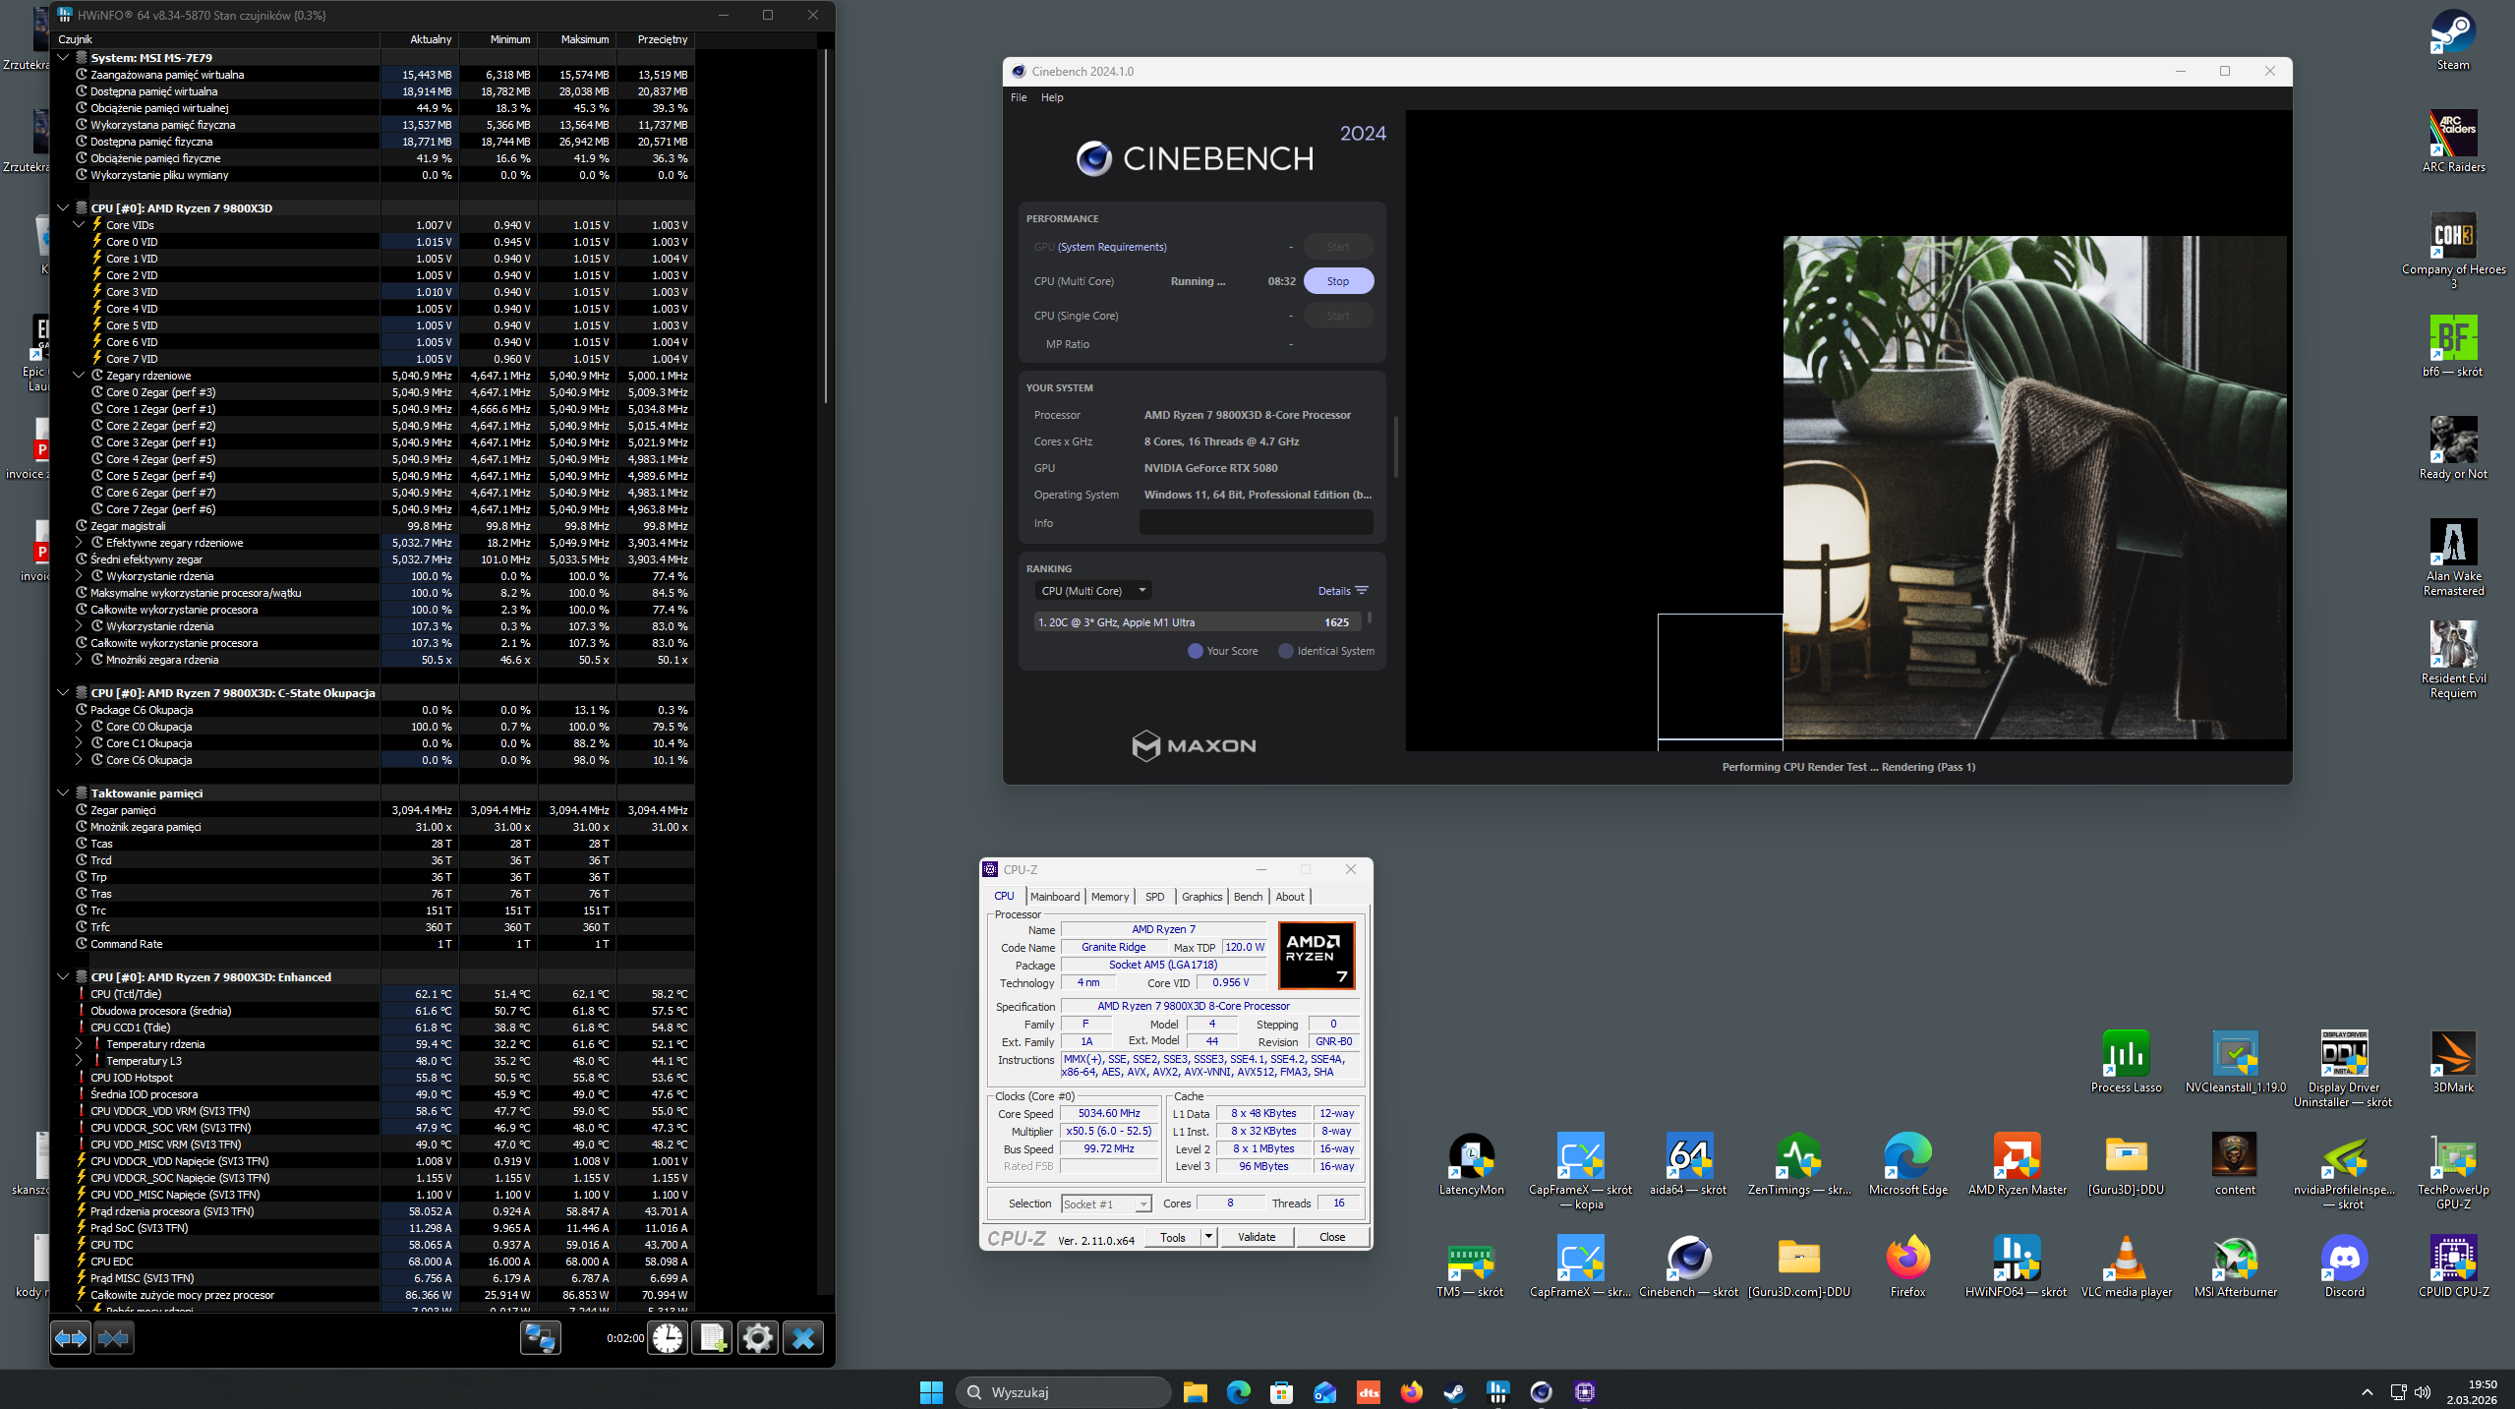Click HWiNFO expand columns arrows icon
Viewport: 2515px width, 1409px height.
(71, 1338)
